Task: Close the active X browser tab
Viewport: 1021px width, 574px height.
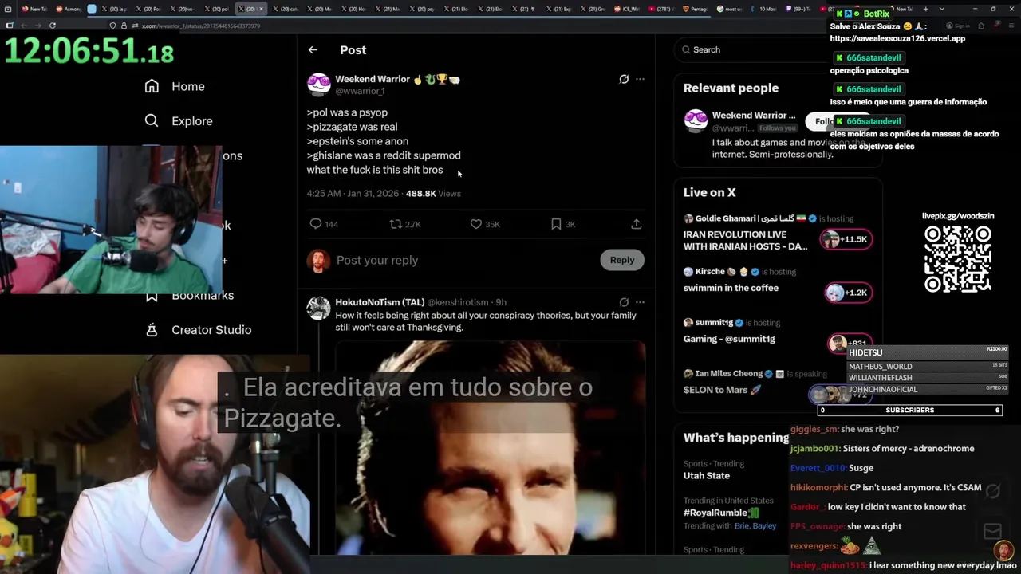Action: point(259,9)
